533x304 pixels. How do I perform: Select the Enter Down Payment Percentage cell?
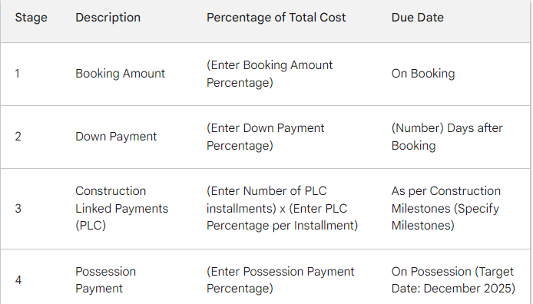pyautogui.click(x=266, y=137)
